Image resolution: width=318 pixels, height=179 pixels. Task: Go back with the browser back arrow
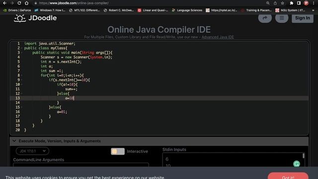(x=4, y=3)
